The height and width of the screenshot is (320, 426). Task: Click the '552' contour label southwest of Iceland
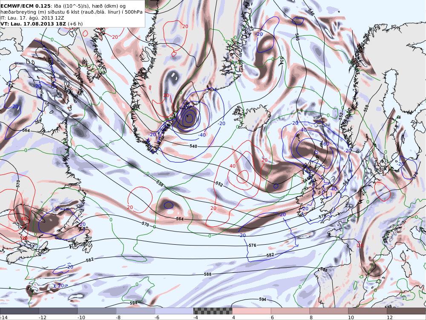pyautogui.click(x=219, y=184)
